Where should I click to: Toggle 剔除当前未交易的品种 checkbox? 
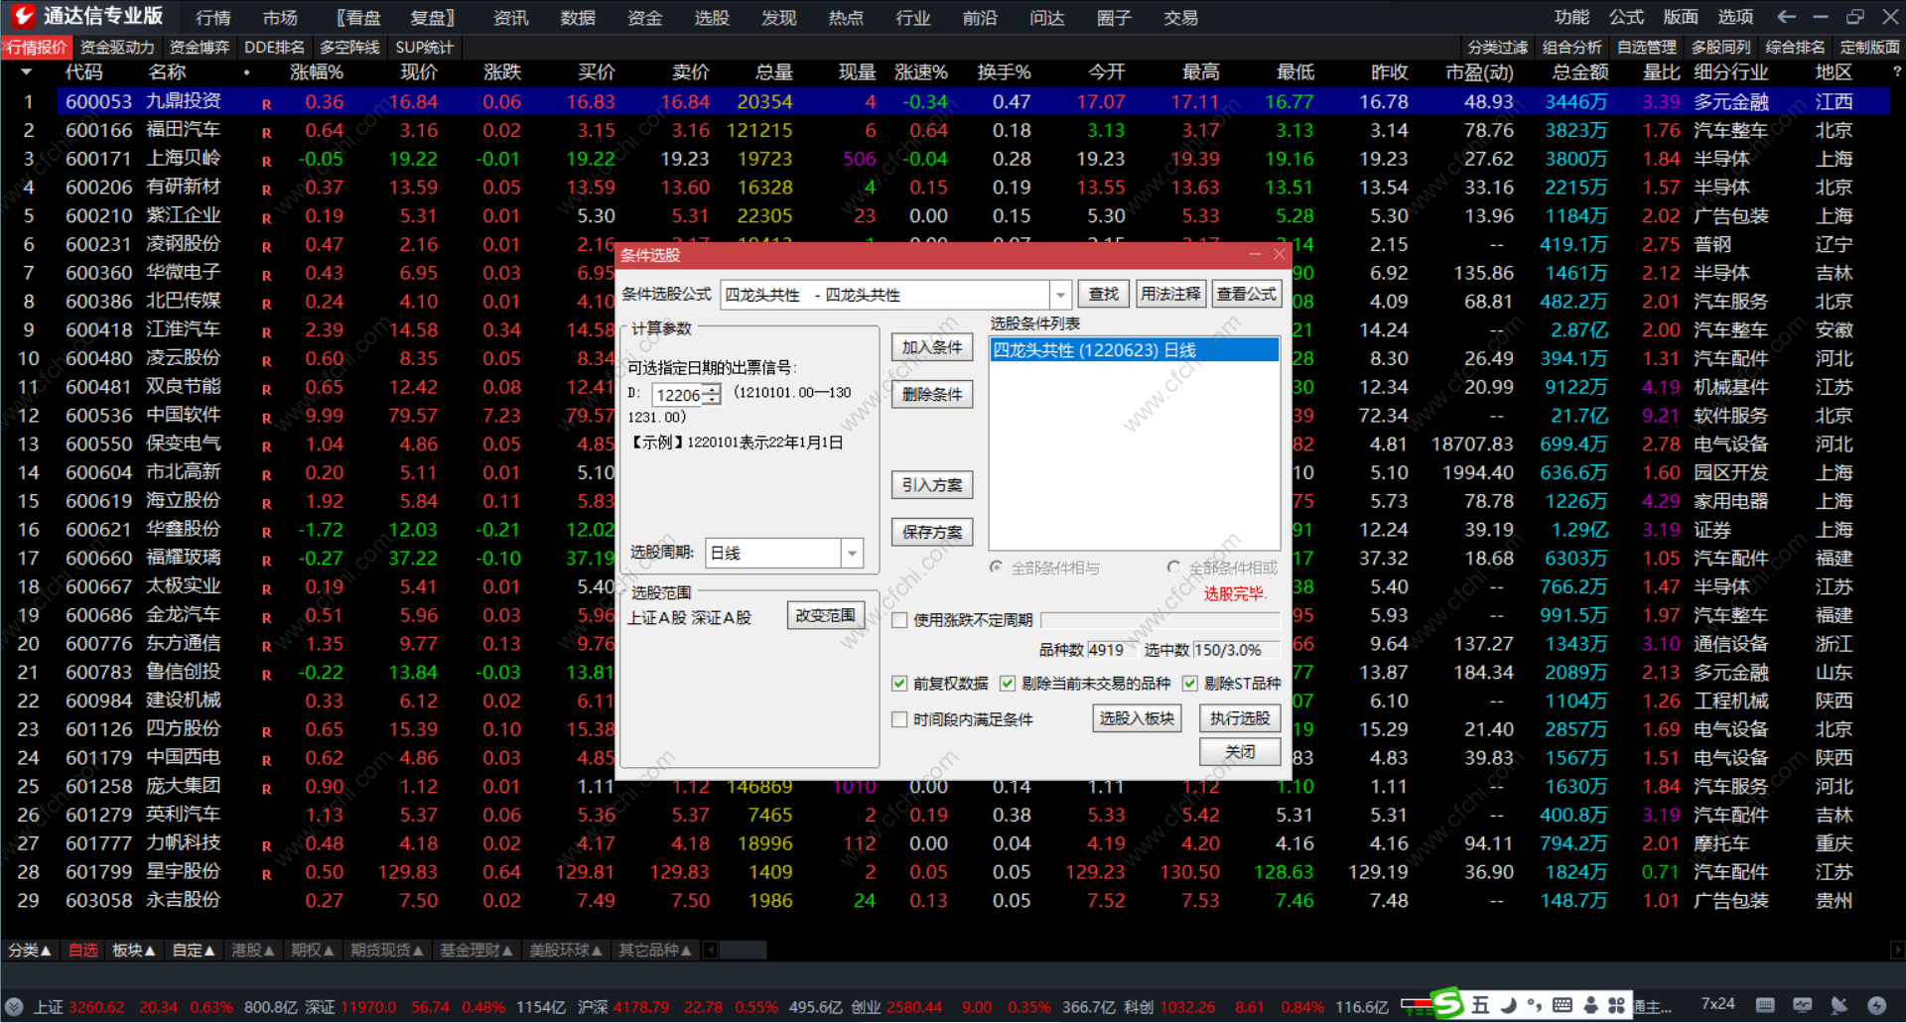coord(1008,684)
